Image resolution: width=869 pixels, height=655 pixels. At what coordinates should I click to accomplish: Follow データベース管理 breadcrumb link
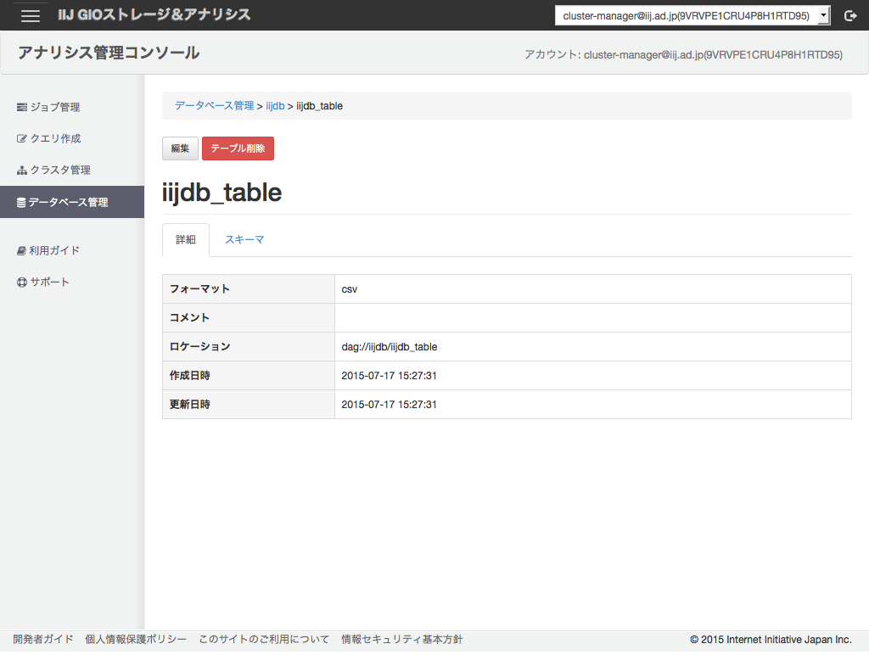pos(215,105)
